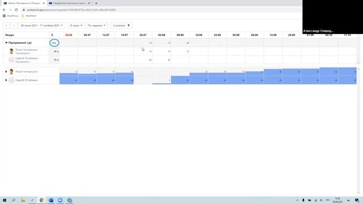Click the 19.07 column header

click(x=124, y=35)
